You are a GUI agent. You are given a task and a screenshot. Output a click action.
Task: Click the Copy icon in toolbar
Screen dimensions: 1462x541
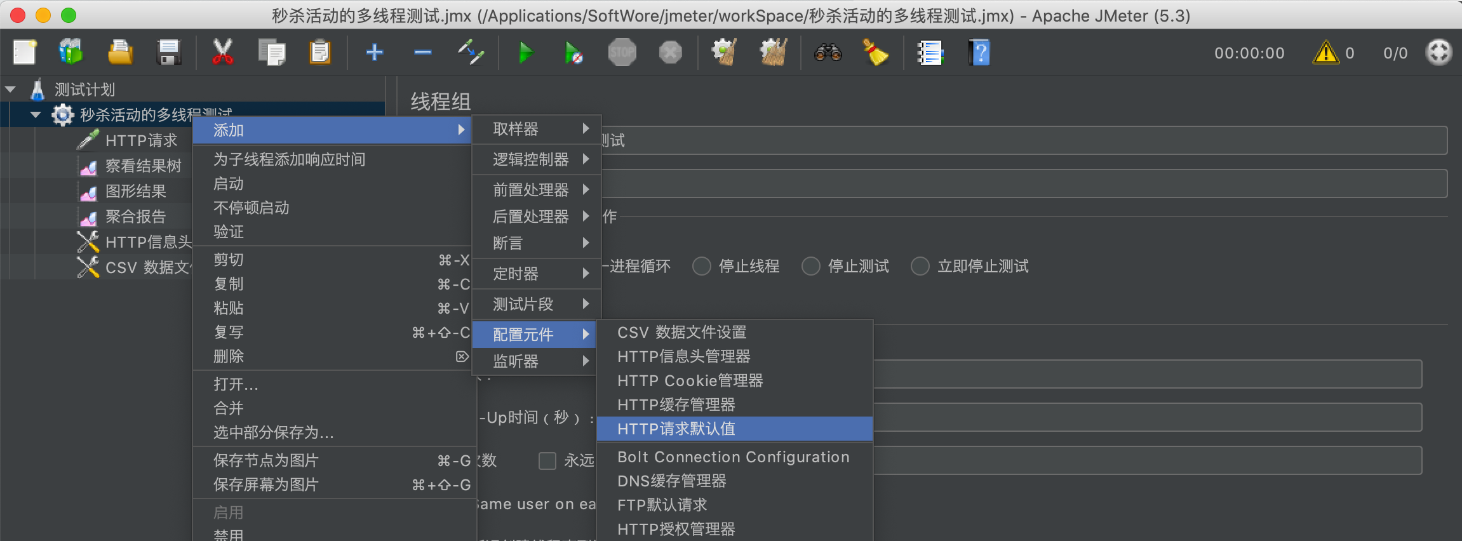click(272, 53)
